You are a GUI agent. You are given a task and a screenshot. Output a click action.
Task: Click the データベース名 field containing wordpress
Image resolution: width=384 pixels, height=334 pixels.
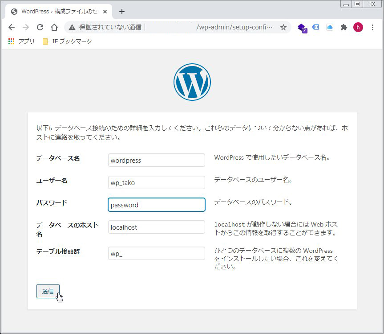click(x=157, y=160)
